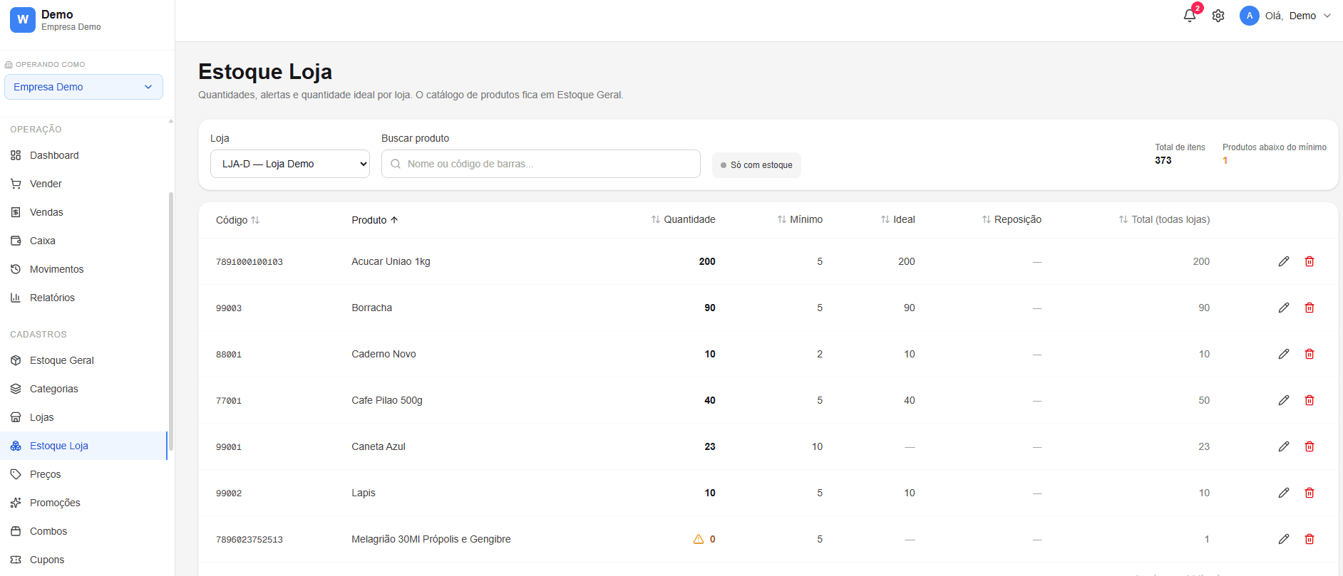The height and width of the screenshot is (576, 1343).
Task: Toggle the Só com estoque filter
Action: click(x=756, y=164)
